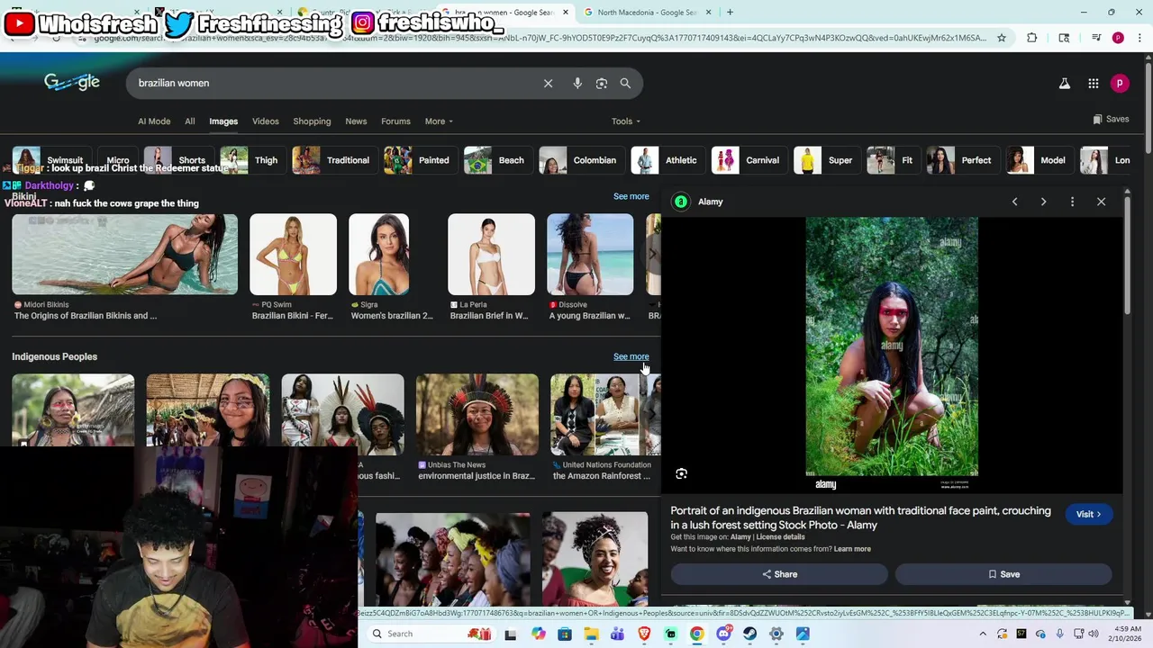1153x648 pixels.
Task: Go to the previous image in preview panel
Action: pos(1014,202)
